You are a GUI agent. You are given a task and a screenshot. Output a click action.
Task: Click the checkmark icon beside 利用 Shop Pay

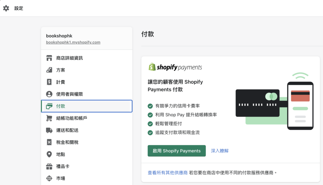[150, 115]
